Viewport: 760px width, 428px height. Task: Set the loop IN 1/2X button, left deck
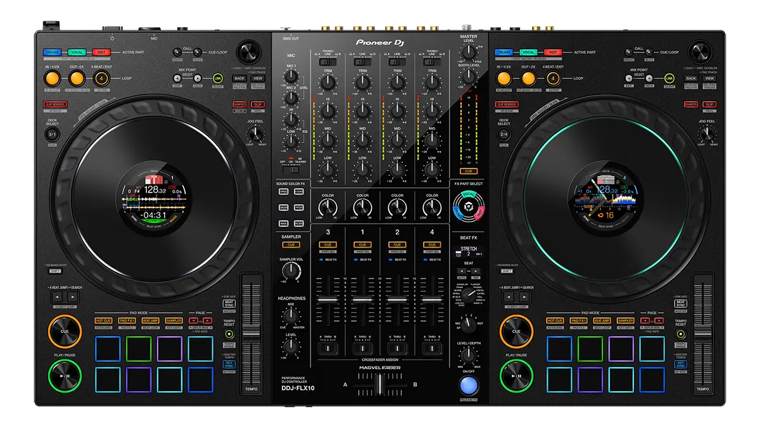tap(53, 79)
